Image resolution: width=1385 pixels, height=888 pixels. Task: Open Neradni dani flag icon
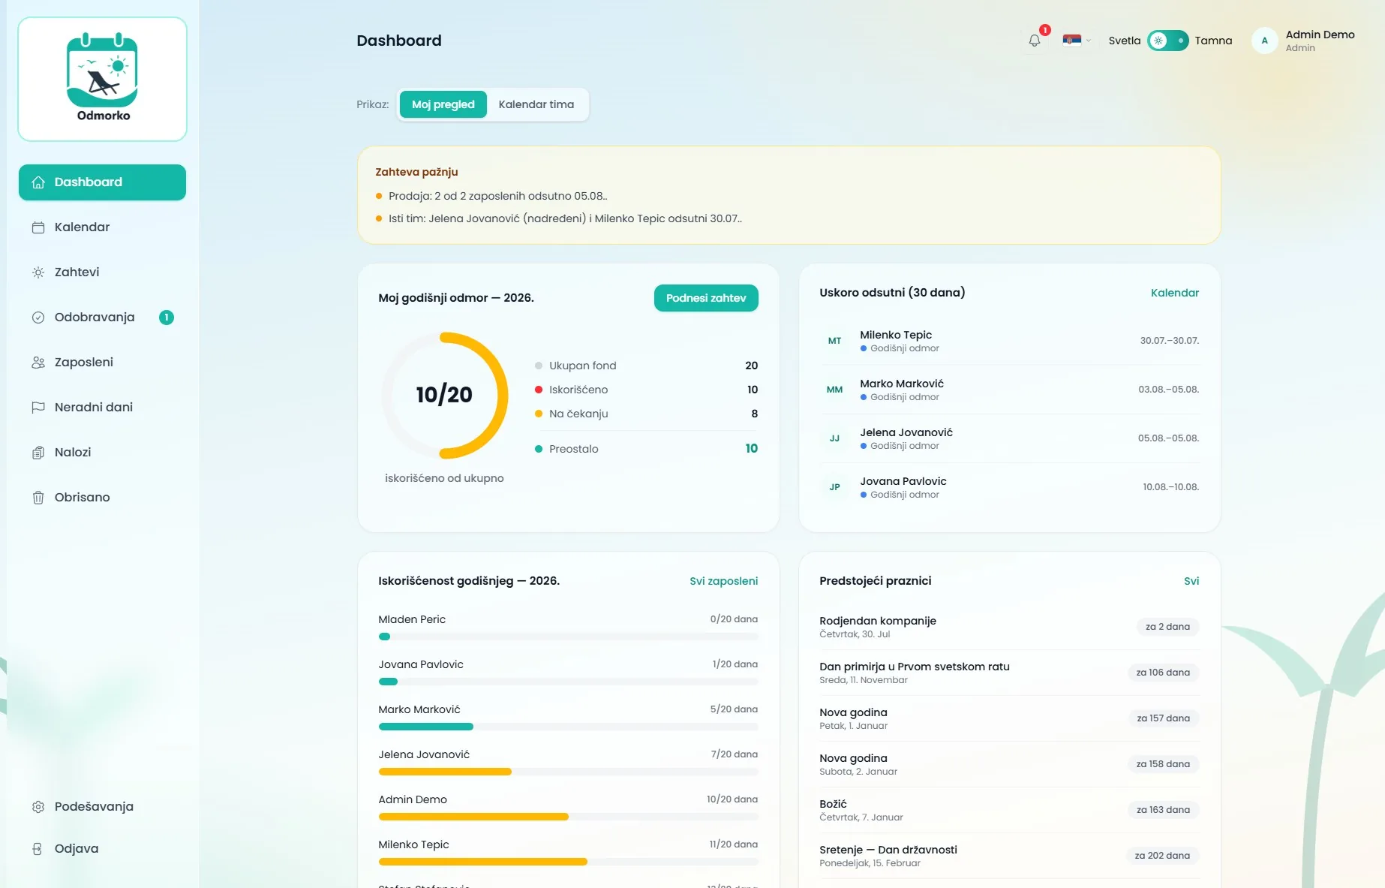tap(38, 408)
